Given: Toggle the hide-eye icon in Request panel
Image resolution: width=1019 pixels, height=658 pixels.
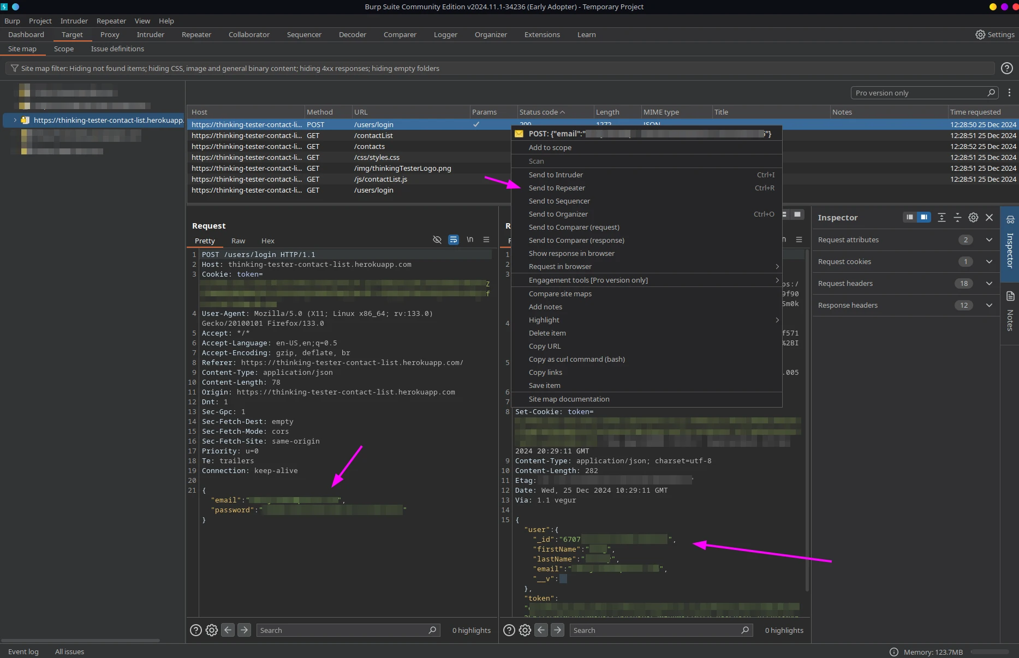Looking at the screenshot, I should (x=437, y=240).
